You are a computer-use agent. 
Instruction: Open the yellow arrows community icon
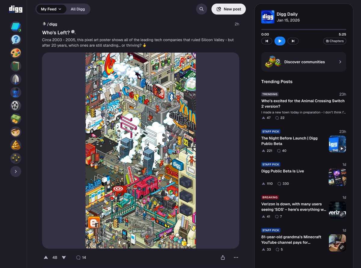(16, 158)
